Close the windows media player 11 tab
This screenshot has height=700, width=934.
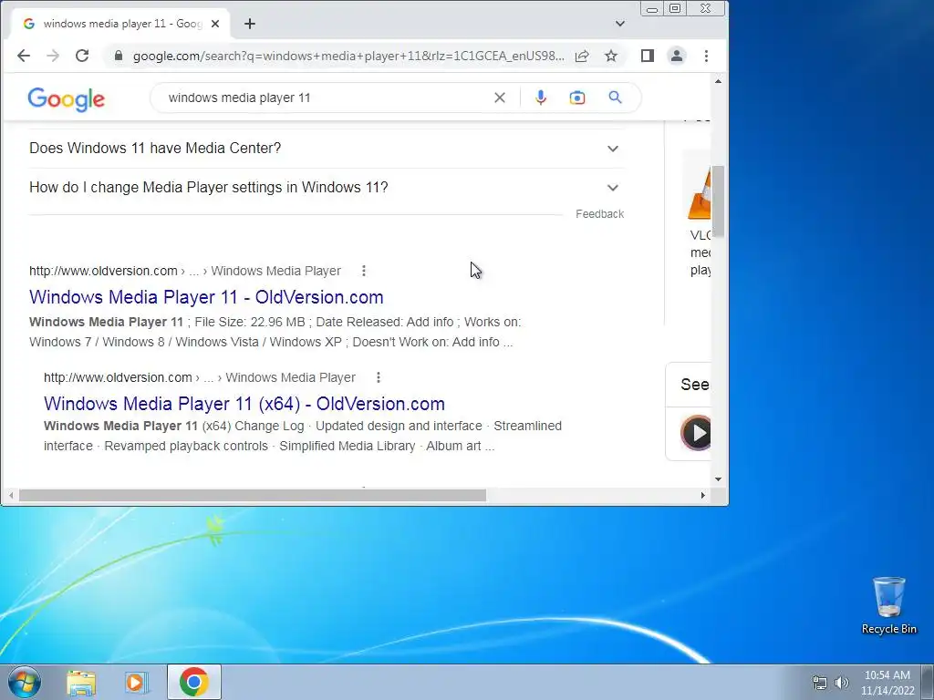[x=215, y=24]
